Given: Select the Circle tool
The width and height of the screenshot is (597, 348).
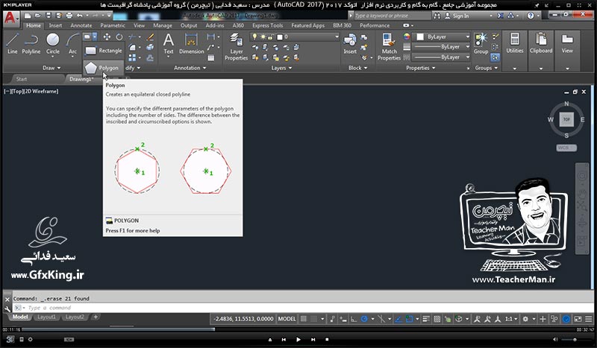Looking at the screenshot, I should point(52,43).
